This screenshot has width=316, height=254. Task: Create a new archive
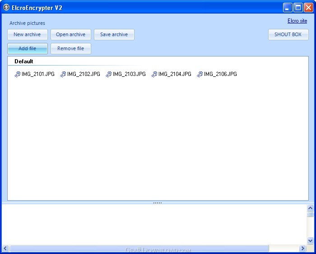(28, 34)
